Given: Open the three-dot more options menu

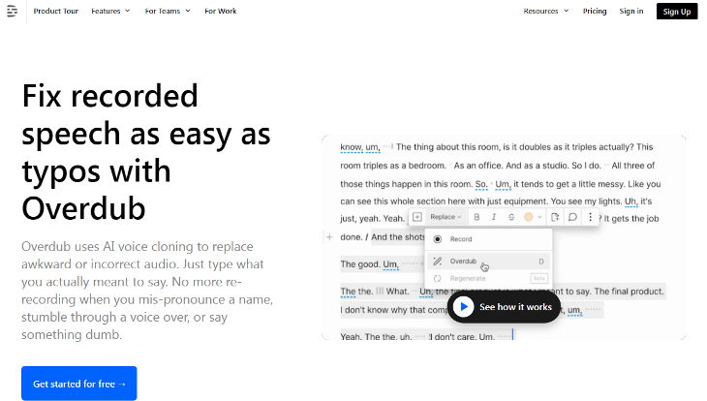Looking at the screenshot, I should 590,217.
